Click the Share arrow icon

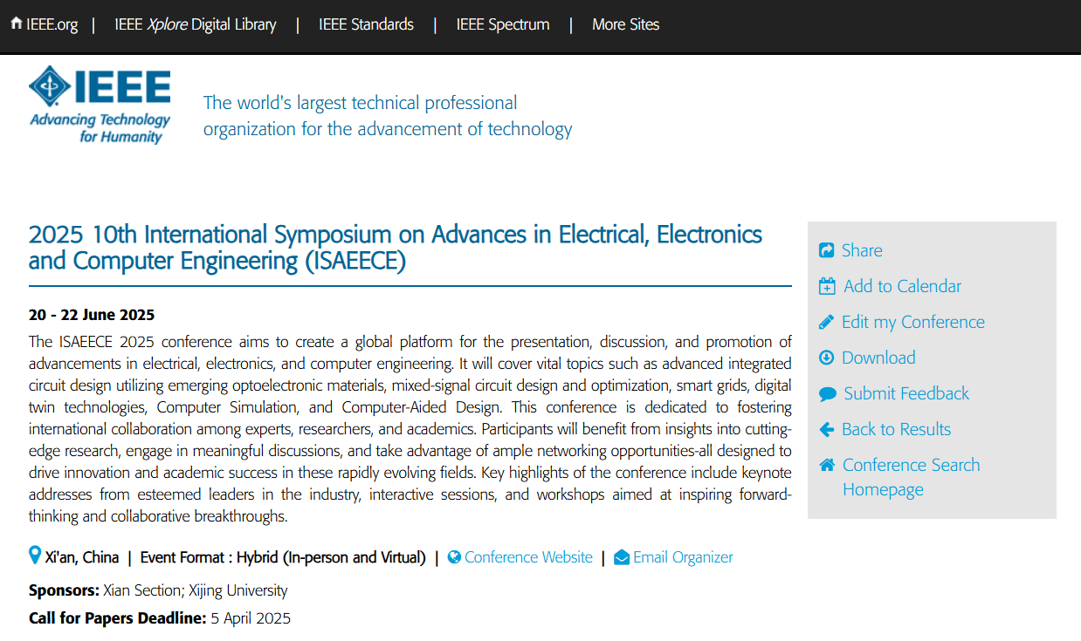pyautogui.click(x=826, y=250)
